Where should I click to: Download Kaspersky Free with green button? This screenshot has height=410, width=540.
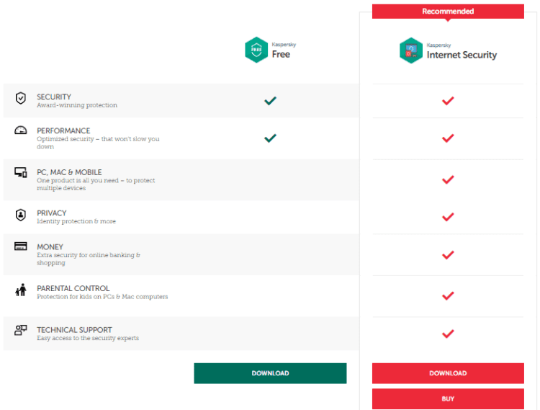[x=270, y=373]
